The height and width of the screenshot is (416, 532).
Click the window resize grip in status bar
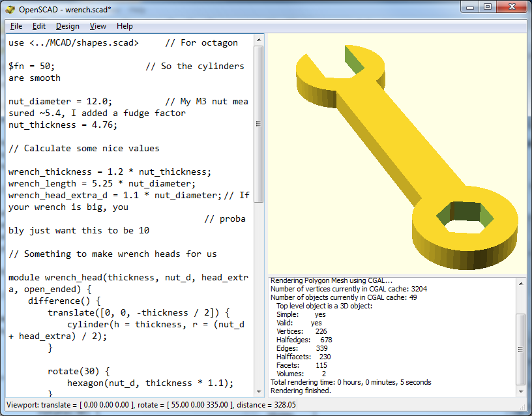pos(522,406)
